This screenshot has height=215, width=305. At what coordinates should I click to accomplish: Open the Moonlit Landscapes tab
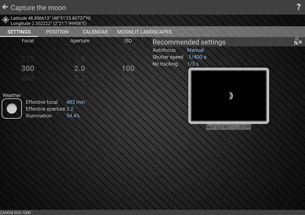[144, 32]
